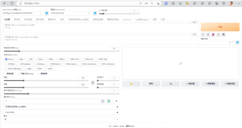The width and height of the screenshot is (242, 128).
Task: Refresh the template styles list
Action: (x=237, y=42)
